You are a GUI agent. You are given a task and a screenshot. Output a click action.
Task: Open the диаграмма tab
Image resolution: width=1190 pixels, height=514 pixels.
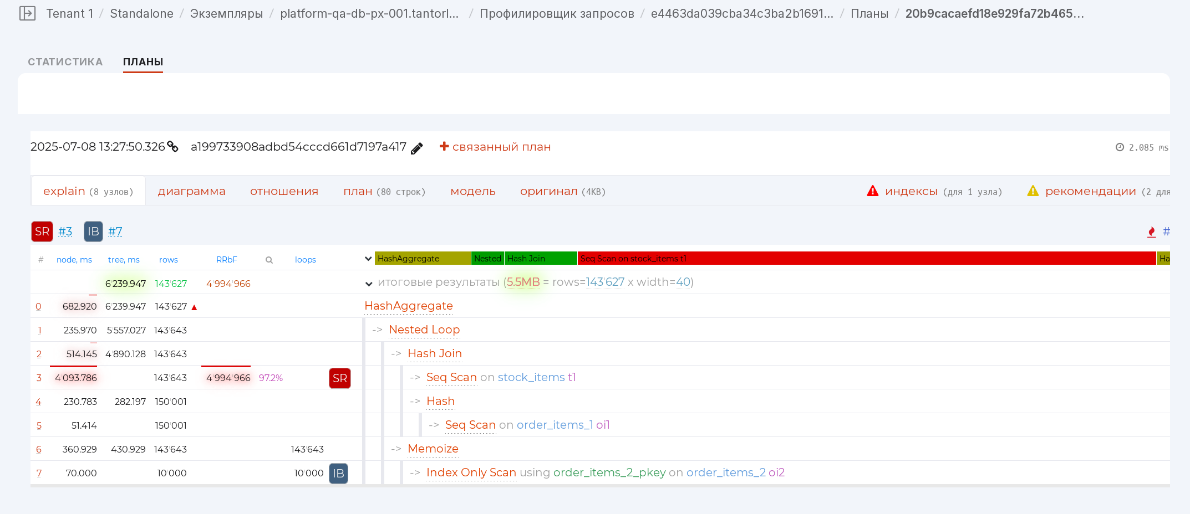pyautogui.click(x=191, y=191)
